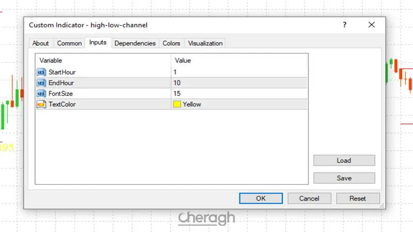Load saved input settings
Image resolution: width=413 pixels, height=232 pixels.
(344, 160)
